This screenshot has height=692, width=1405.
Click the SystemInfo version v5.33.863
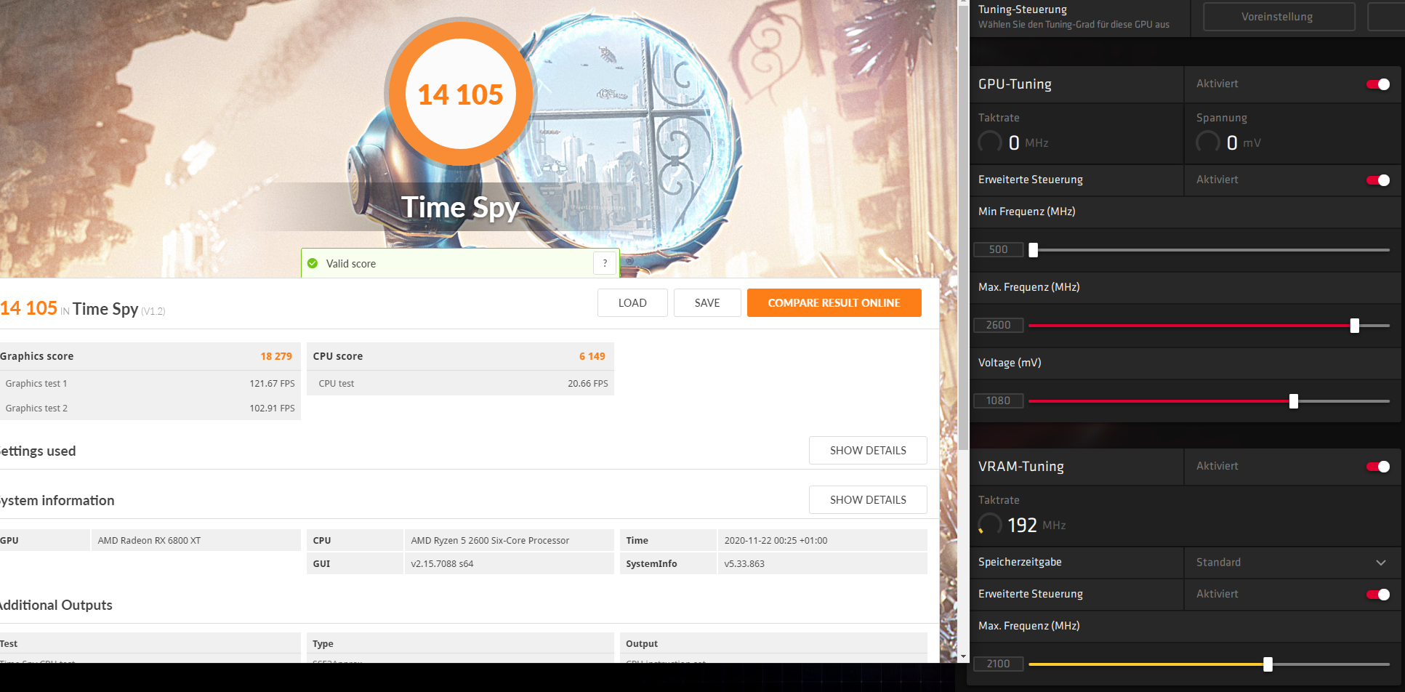pyautogui.click(x=744, y=564)
